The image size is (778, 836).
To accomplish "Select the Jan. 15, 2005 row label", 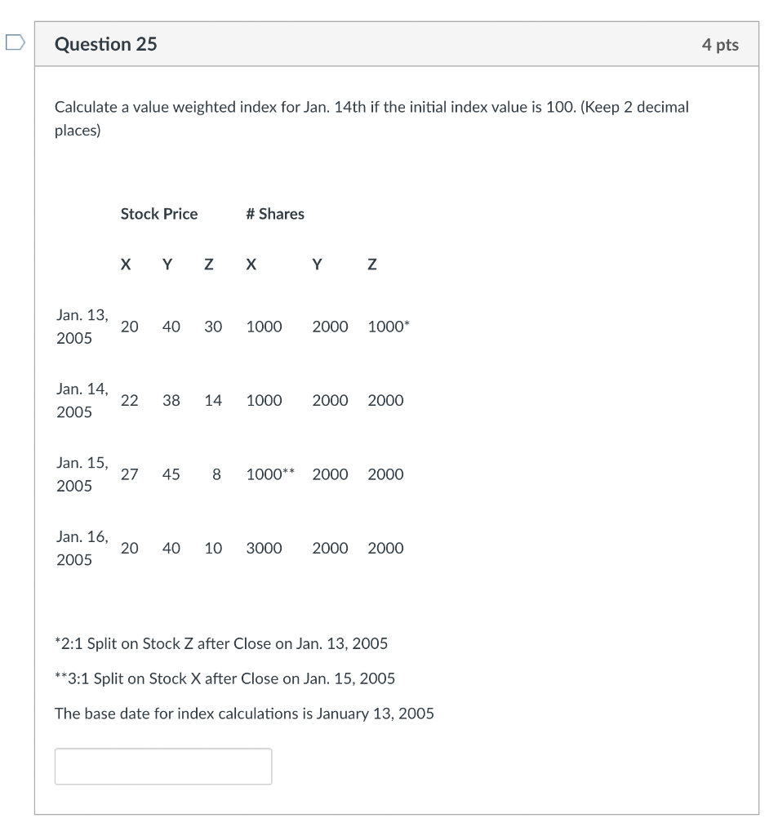I will [82, 474].
